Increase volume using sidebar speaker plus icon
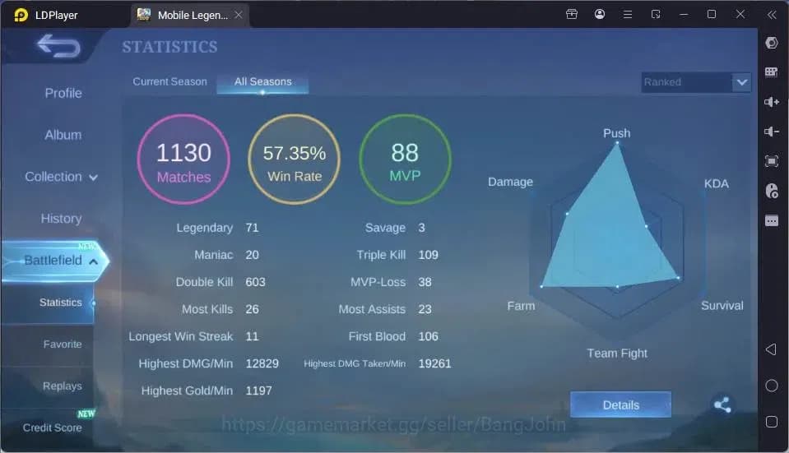 point(772,102)
